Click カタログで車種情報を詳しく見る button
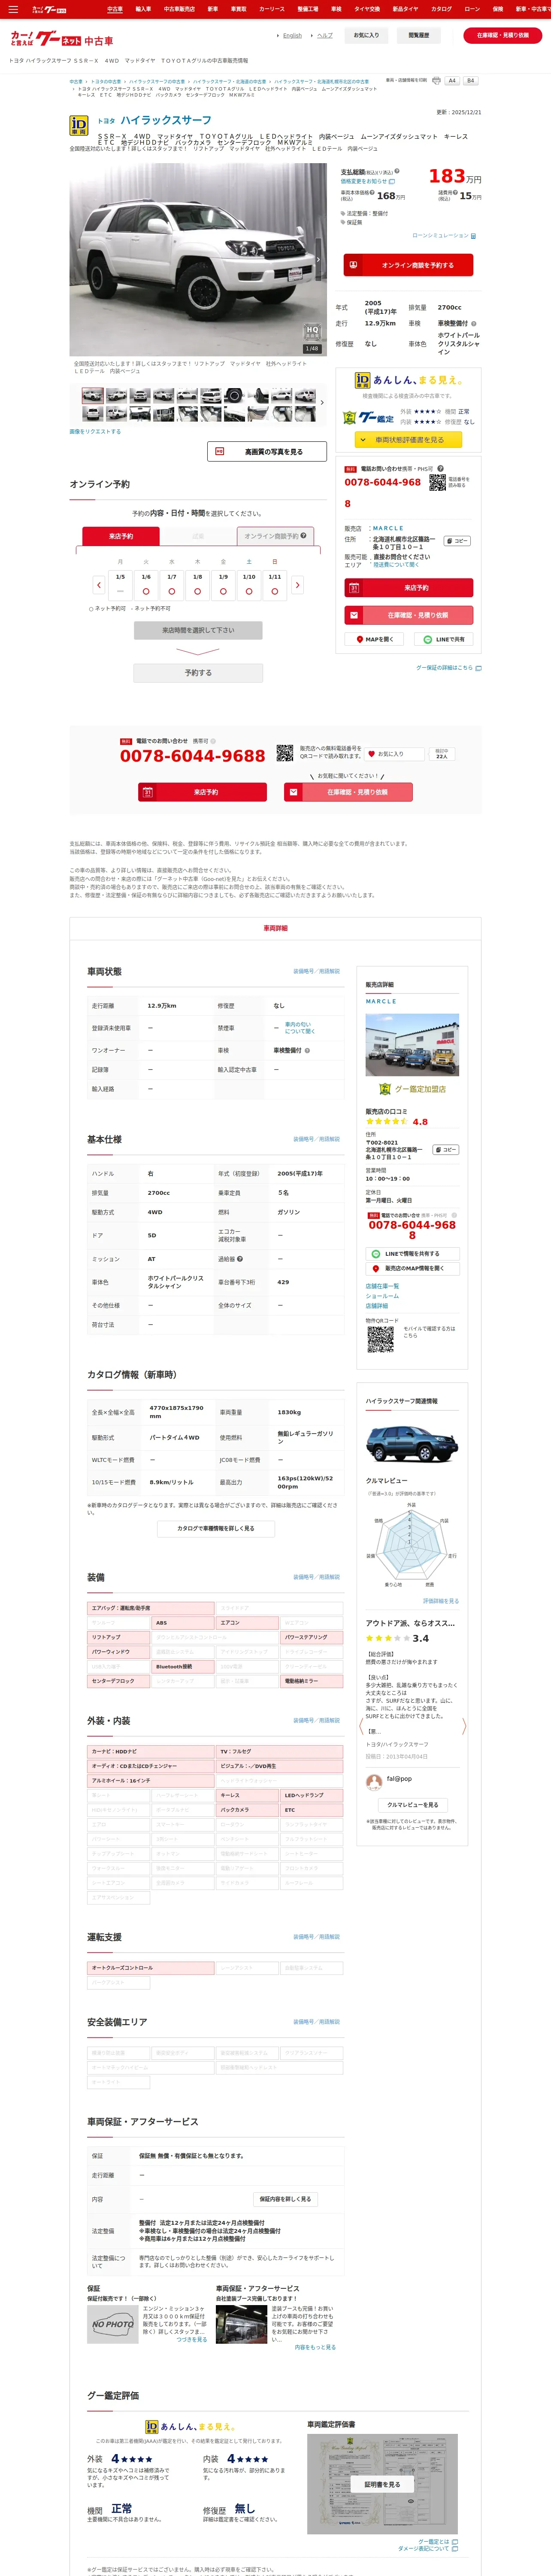551x2576 pixels. 215,1528
